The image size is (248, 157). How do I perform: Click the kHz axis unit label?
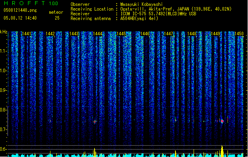tap(4, 32)
